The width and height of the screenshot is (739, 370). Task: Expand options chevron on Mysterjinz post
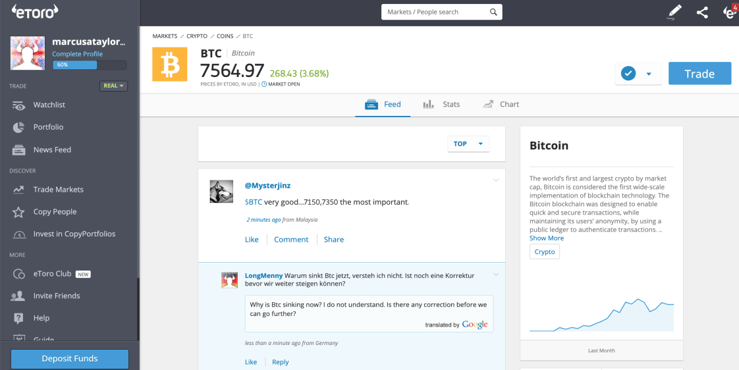click(496, 180)
